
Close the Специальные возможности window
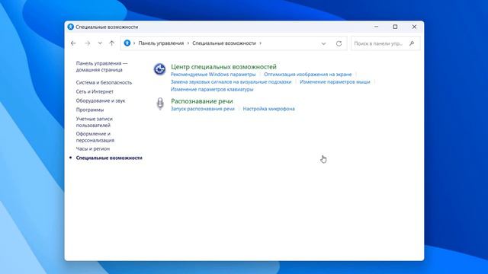(x=414, y=27)
